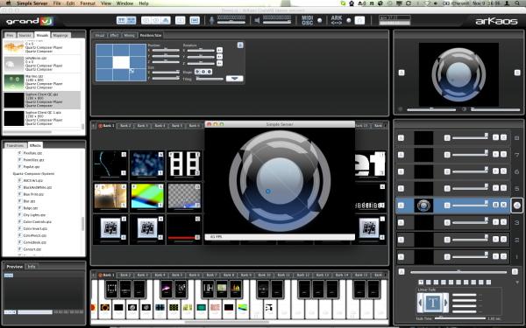The image size is (526, 328).
Task: Click the A button left of the crossfader
Action: tap(402, 272)
